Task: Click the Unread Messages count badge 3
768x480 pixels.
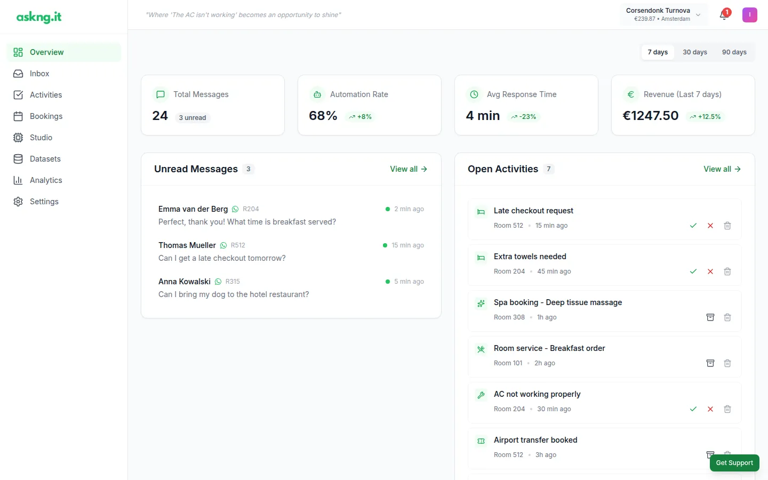Action: pos(249,169)
